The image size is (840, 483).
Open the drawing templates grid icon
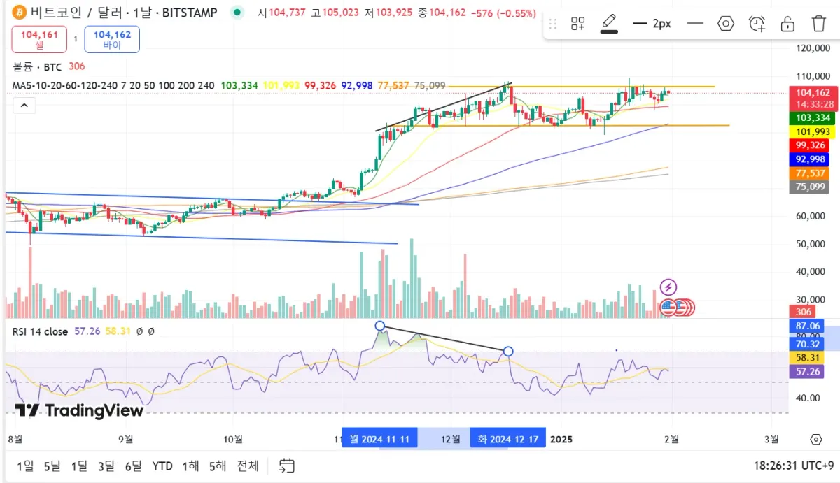click(577, 24)
